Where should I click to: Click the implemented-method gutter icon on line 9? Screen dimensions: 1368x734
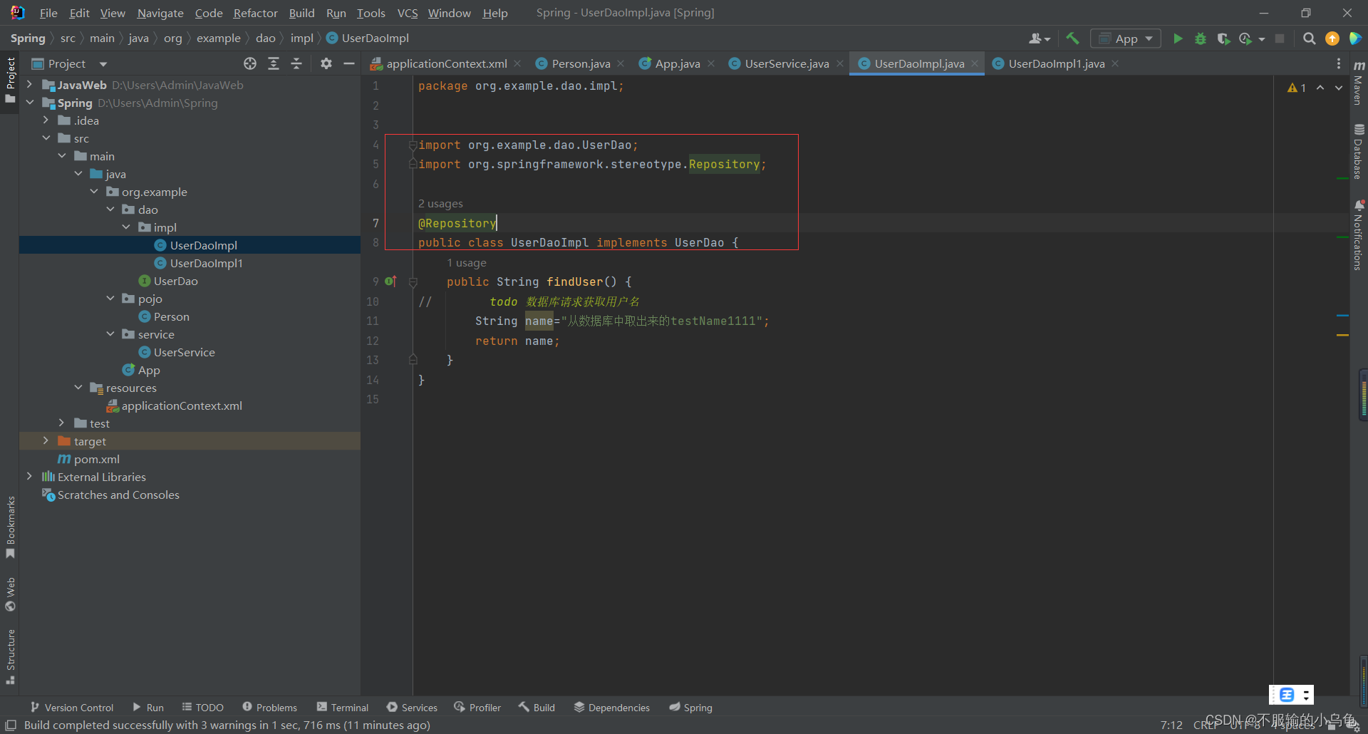tap(390, 281)
